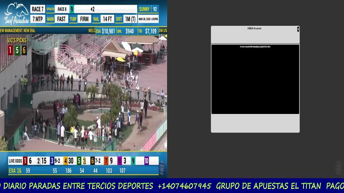Screen dimensions: 344x193
Task: Click the 'RACE 7' label
Action: coord(38,9)
